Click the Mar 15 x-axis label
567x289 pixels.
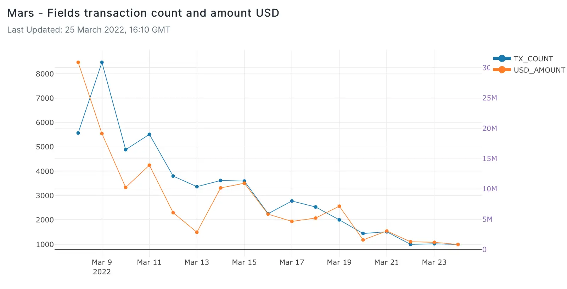point(244,262)
